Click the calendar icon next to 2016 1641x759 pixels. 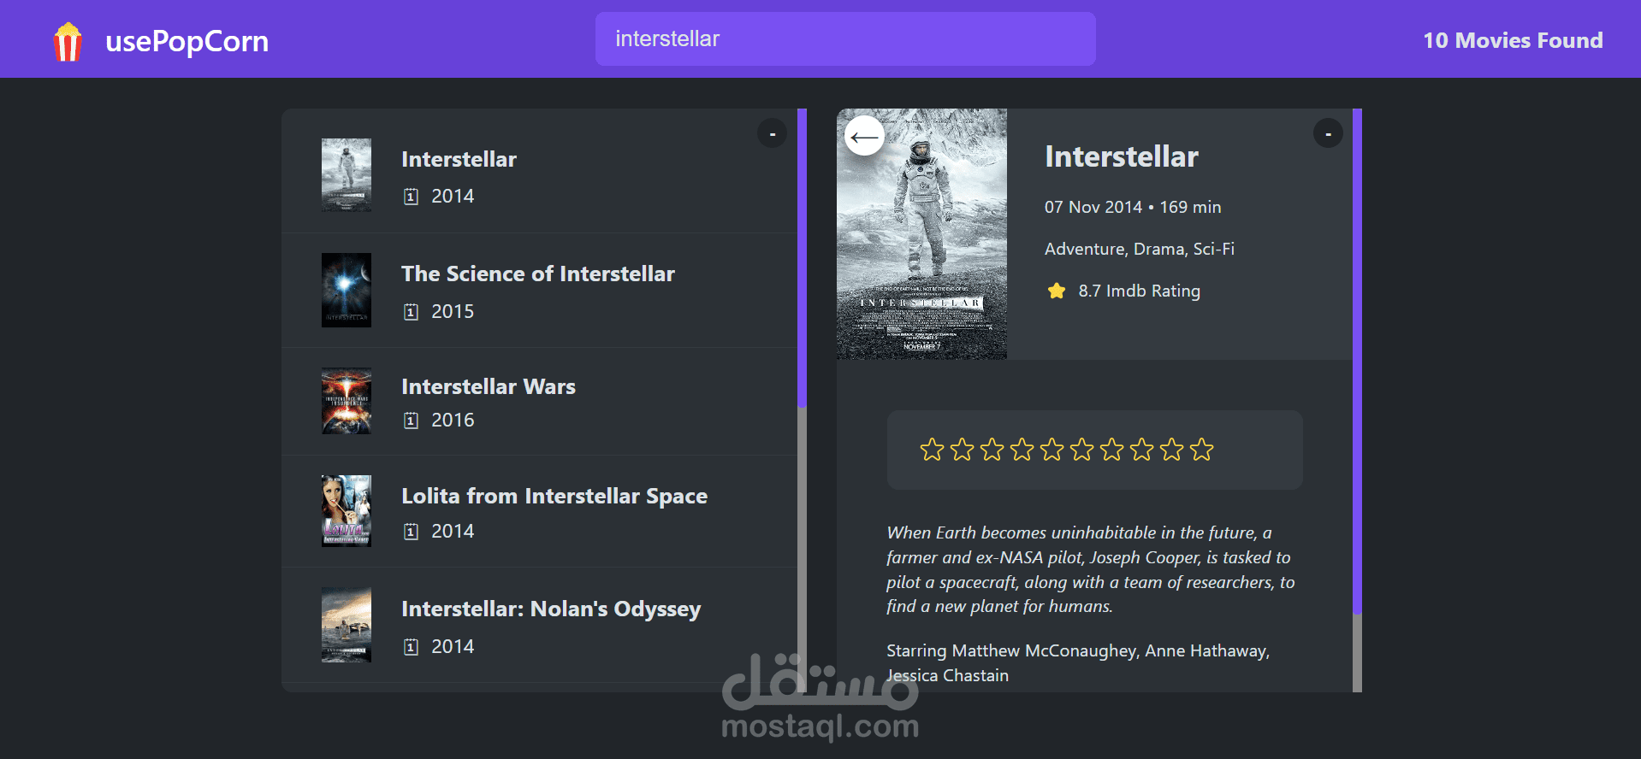pos(412,421)
